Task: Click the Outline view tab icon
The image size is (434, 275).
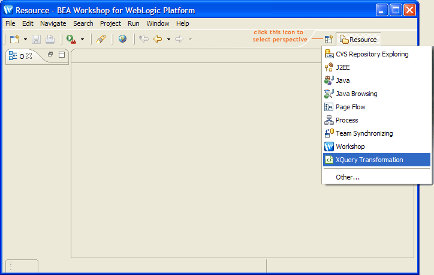Action: pos(13,55)
